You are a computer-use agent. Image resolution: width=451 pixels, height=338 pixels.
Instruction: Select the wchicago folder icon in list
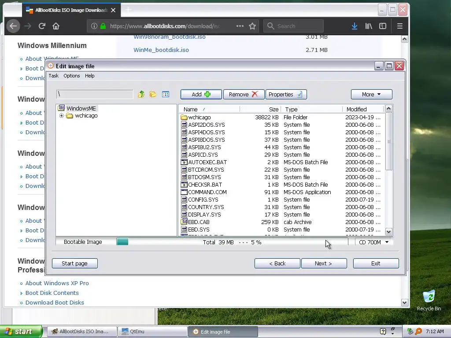pyautogui.click(x=184, y=117)
